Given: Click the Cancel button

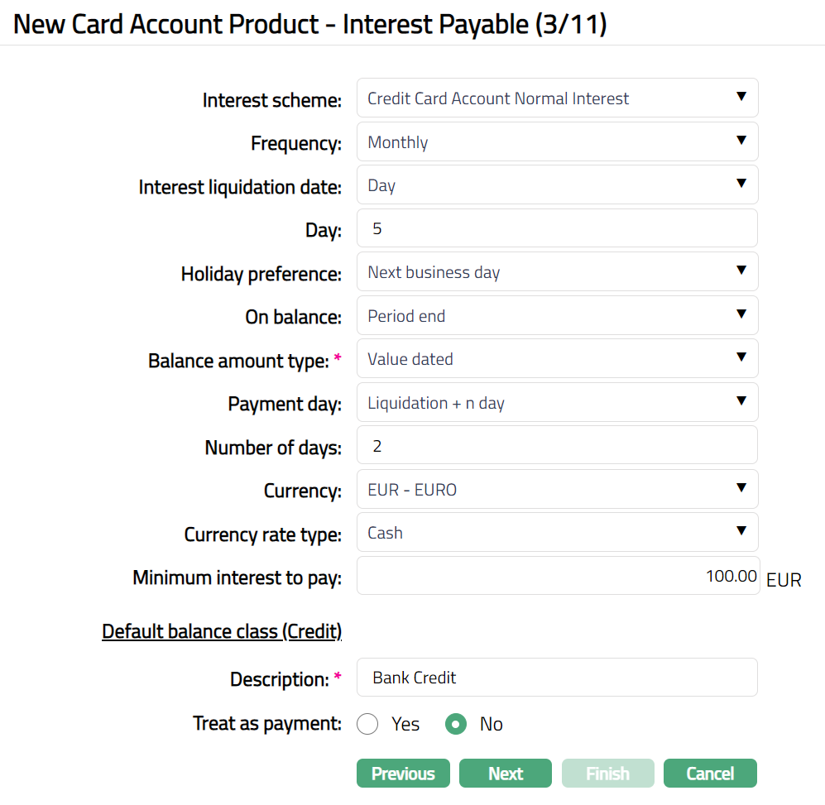Looking at the screenshot, I should click(710, 774).
